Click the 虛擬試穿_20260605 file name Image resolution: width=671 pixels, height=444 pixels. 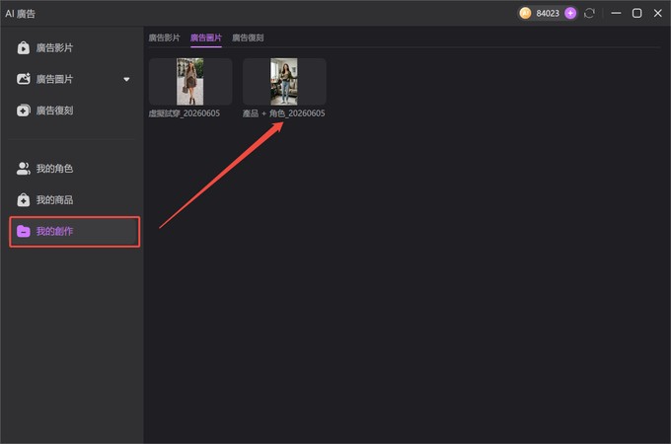[185, 113]
